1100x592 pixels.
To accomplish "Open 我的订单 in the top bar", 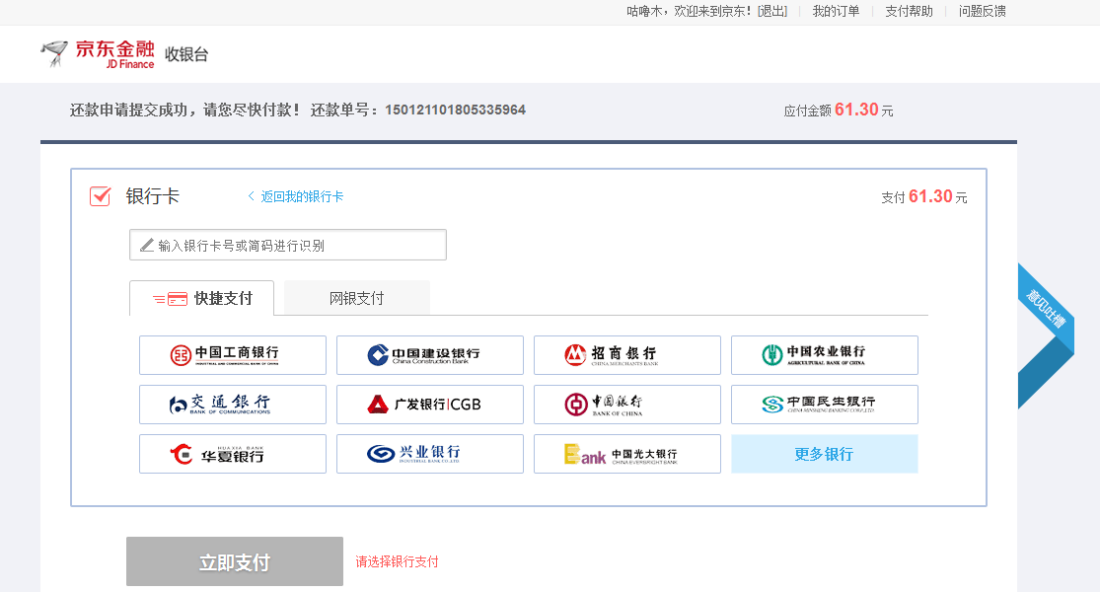I will tap(836, 11).
